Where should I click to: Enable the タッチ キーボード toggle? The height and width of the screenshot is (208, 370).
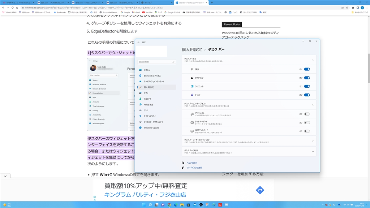tap(307, 123)
